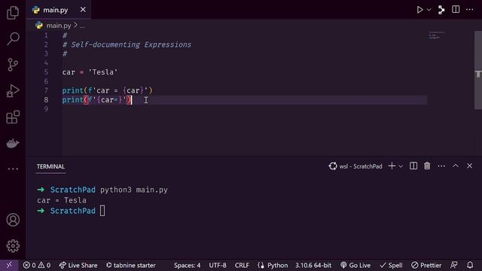Open the Explorer view in activity bar
Image resolution: width=482 pixels, height=271 pixels.
tap(13, 13)
